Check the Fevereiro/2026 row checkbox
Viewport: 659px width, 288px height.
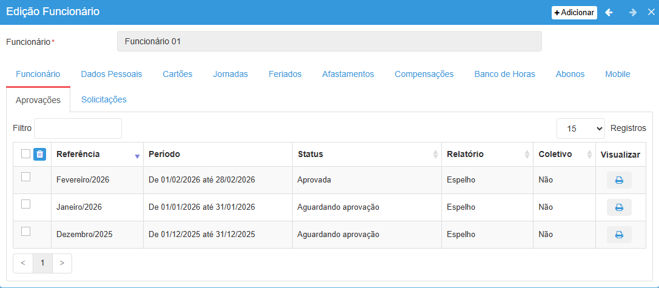[25, 177]
